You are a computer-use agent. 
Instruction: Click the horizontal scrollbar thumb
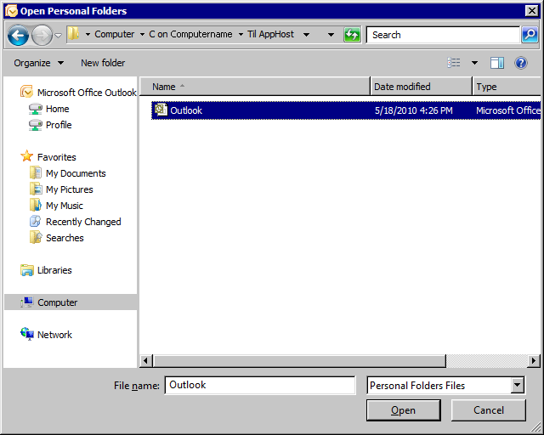pyautogui.click(x=300, y=361)
